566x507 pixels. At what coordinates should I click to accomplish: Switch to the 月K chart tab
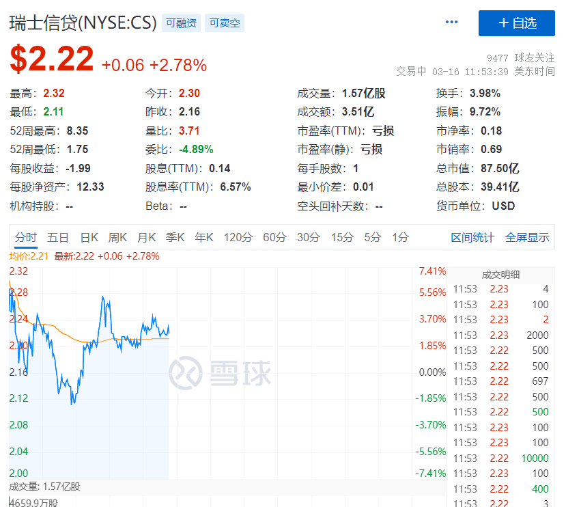click(x=147, y=237)
